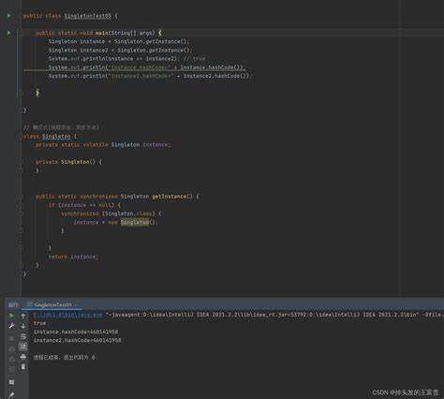The height and width of the screenshot is (399, 444).
Task: Toggle soft-wrap in the console output
Action: click(23, 336)
